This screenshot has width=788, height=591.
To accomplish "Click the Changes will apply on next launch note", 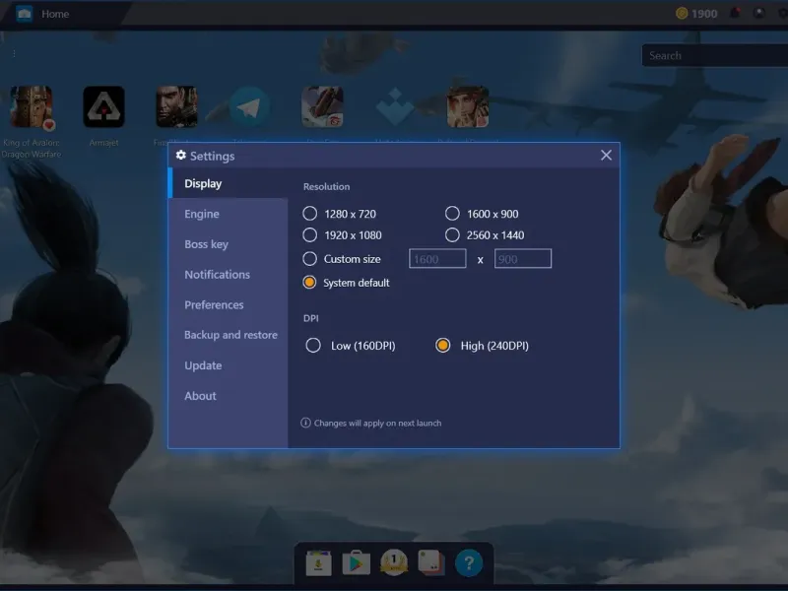I will (x=378, y=424).
